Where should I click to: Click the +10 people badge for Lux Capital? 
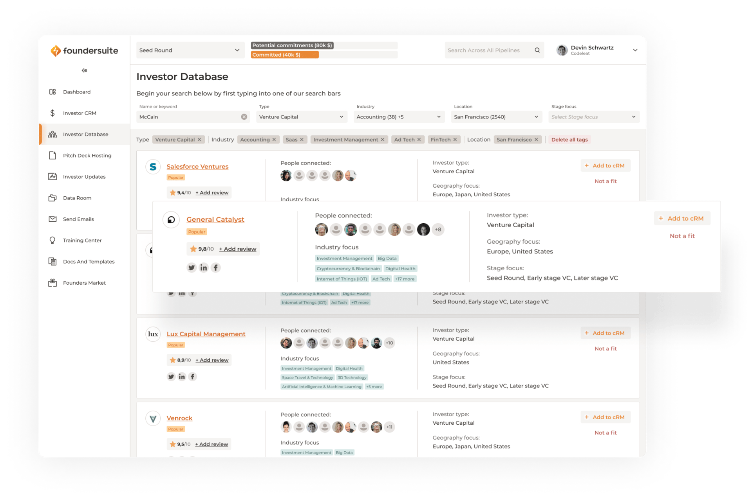[x=389, y=343]
